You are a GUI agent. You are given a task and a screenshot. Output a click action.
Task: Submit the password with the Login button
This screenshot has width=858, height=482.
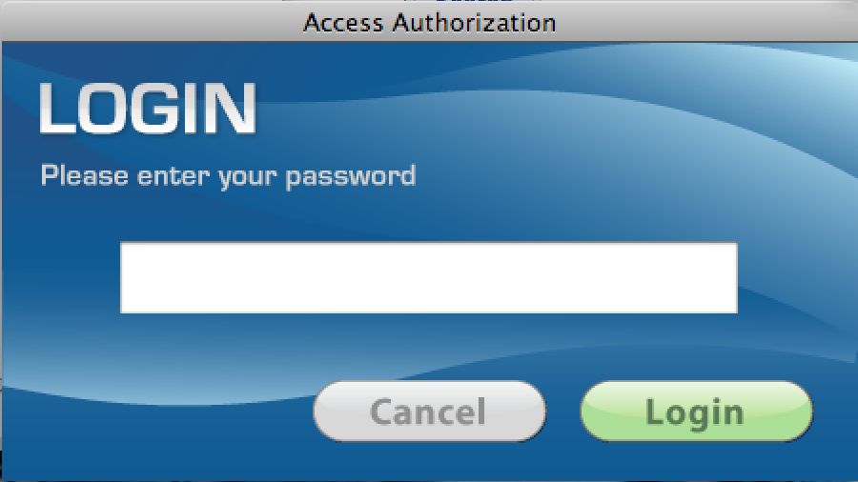pyautogui.click(x=697, y=412)
